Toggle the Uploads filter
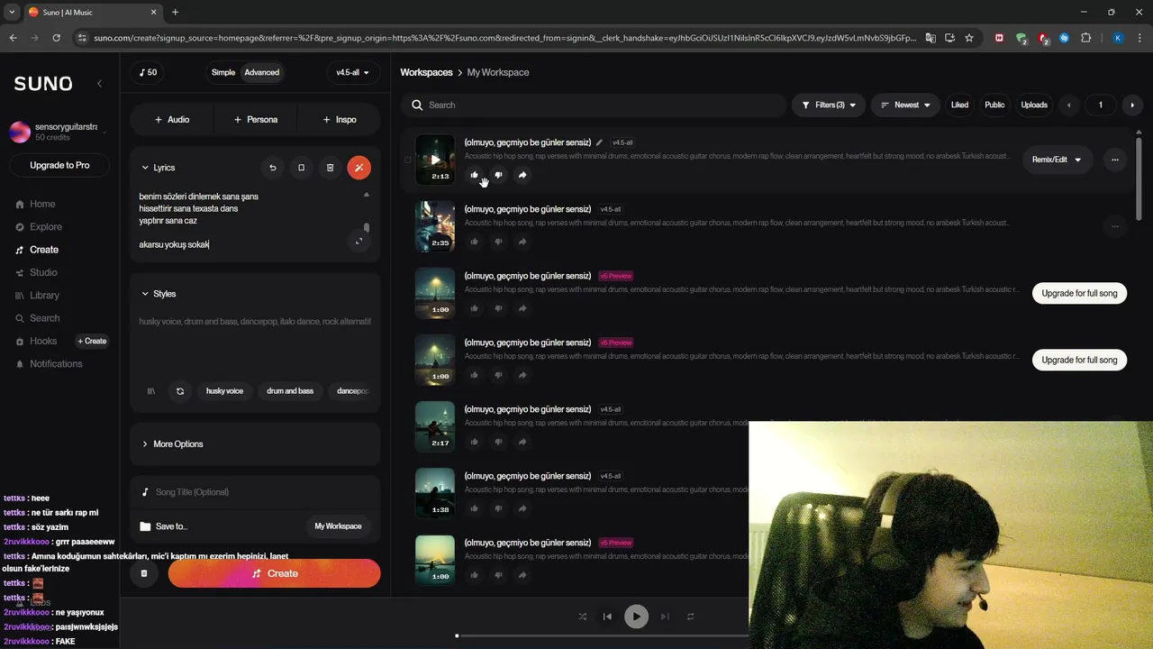The height and width of the screenshot is (649, 1153). (x=1034, y=105)
